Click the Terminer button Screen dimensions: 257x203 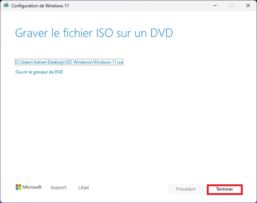coord(224,189)
